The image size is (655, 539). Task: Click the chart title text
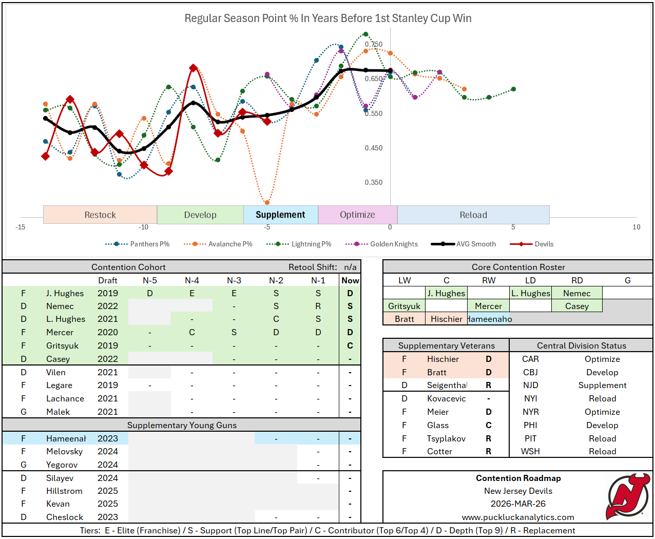pyautogui.click(x=327, y=18)
